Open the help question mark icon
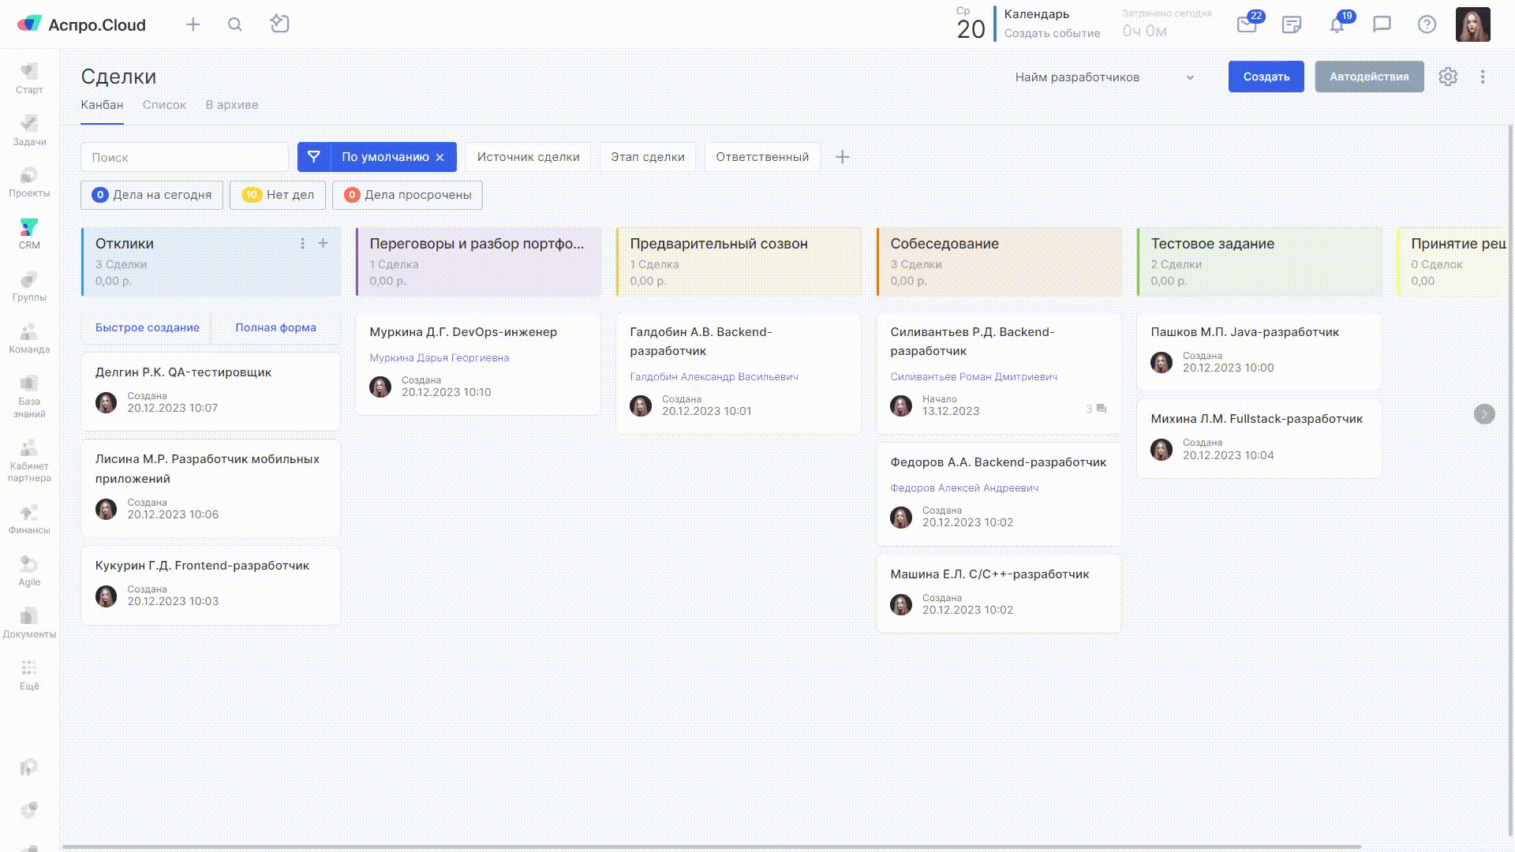 point(1427,24)
